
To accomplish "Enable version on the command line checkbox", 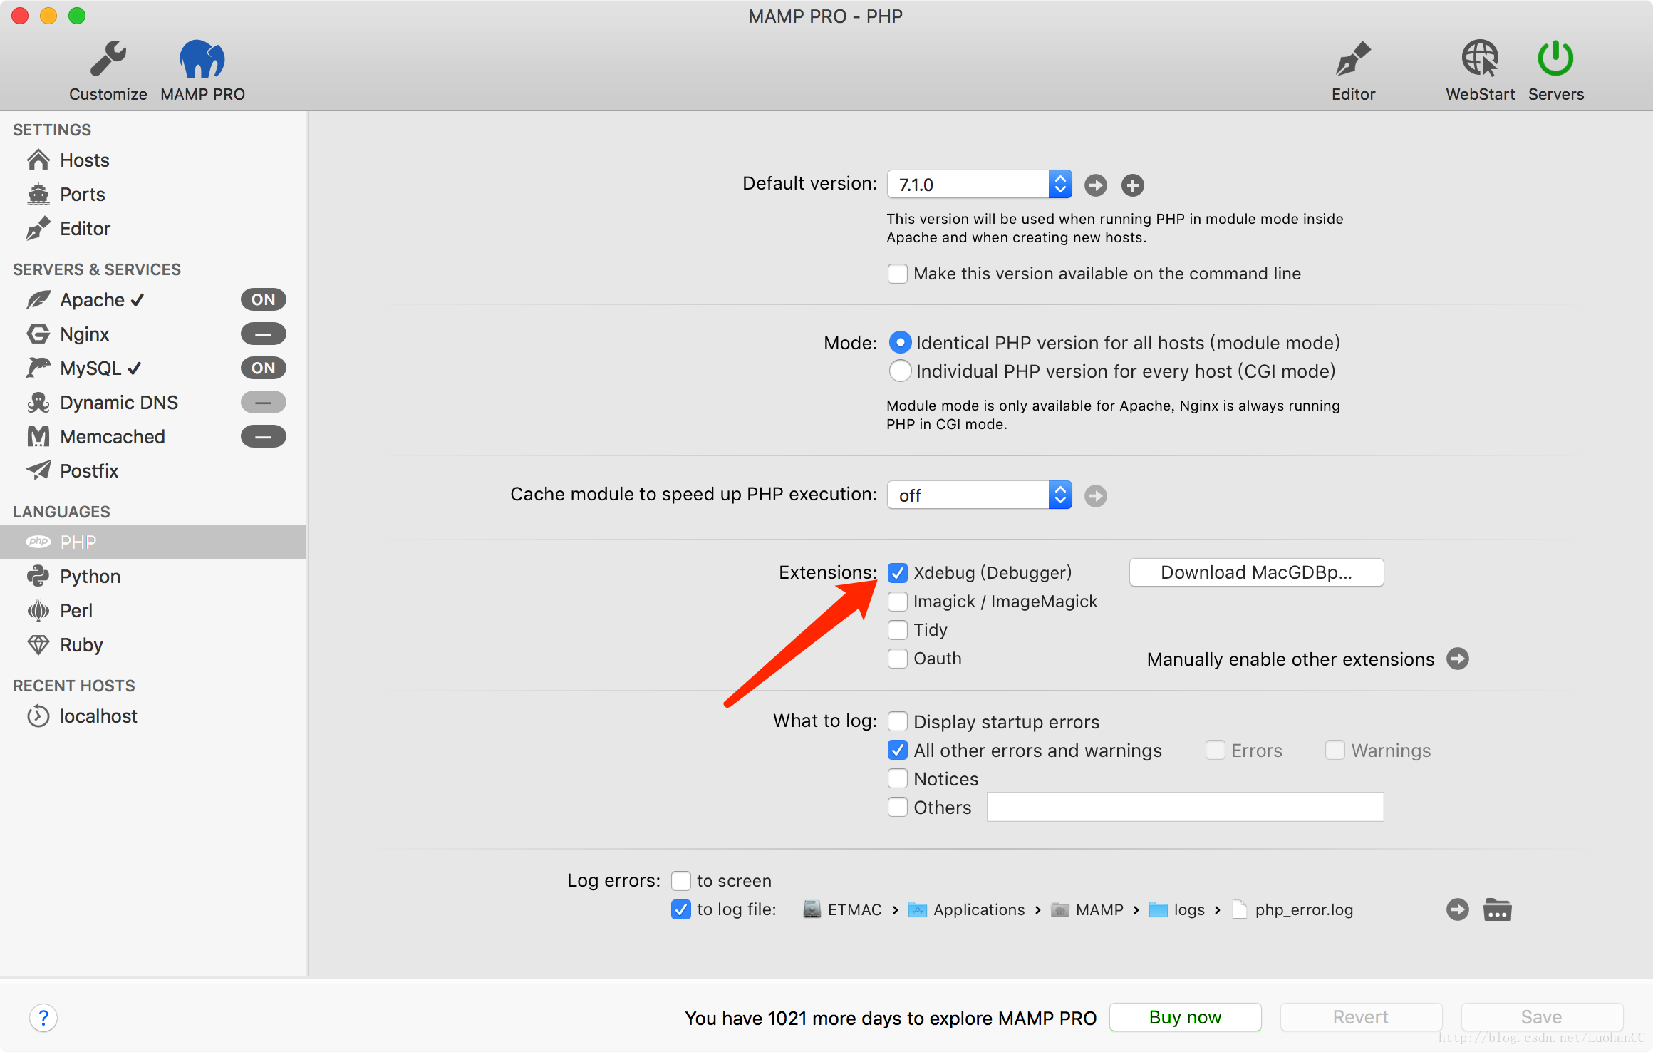I will coord(897,274).
